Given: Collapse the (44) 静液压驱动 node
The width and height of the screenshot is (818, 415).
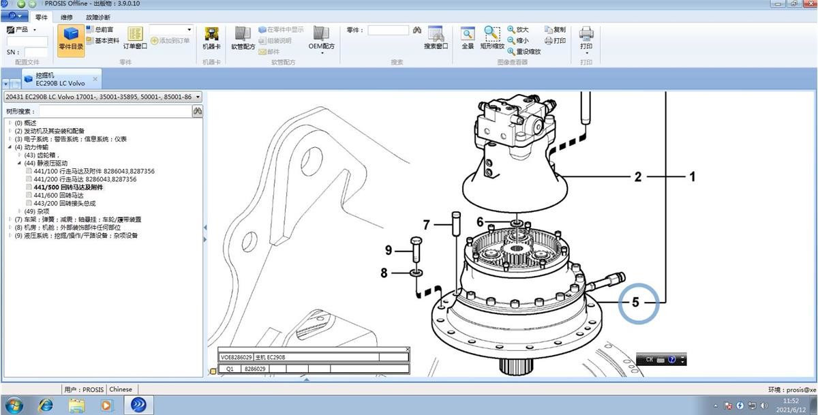Looking at the screenshot, I should [19, 164].
